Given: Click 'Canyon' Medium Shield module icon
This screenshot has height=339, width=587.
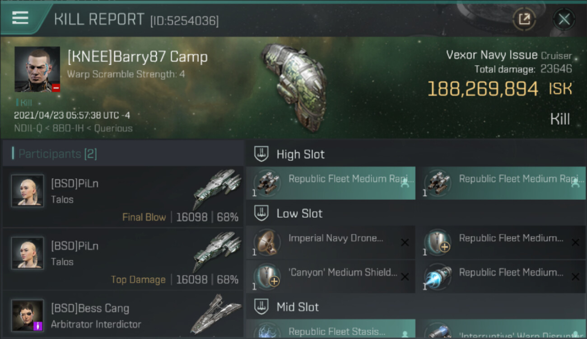Looking at the screenshot, I should pos(266,277).
